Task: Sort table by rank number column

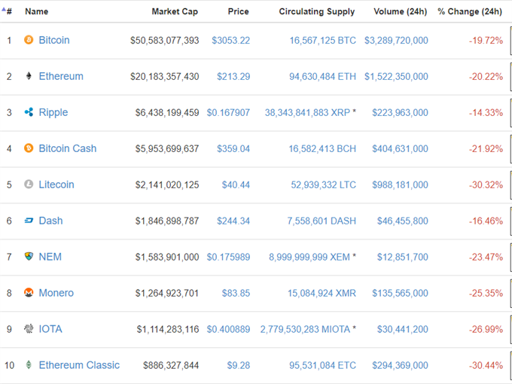Action: (8, 11)
